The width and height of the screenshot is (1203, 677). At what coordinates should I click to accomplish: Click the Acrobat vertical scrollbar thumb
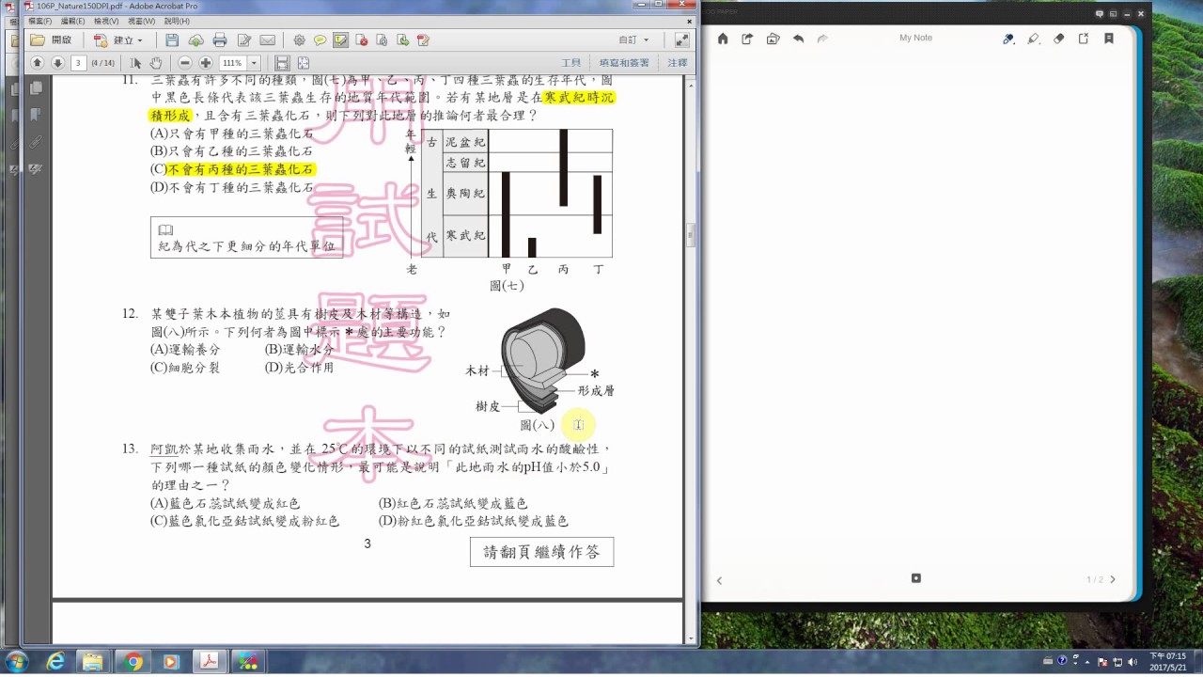691,233
